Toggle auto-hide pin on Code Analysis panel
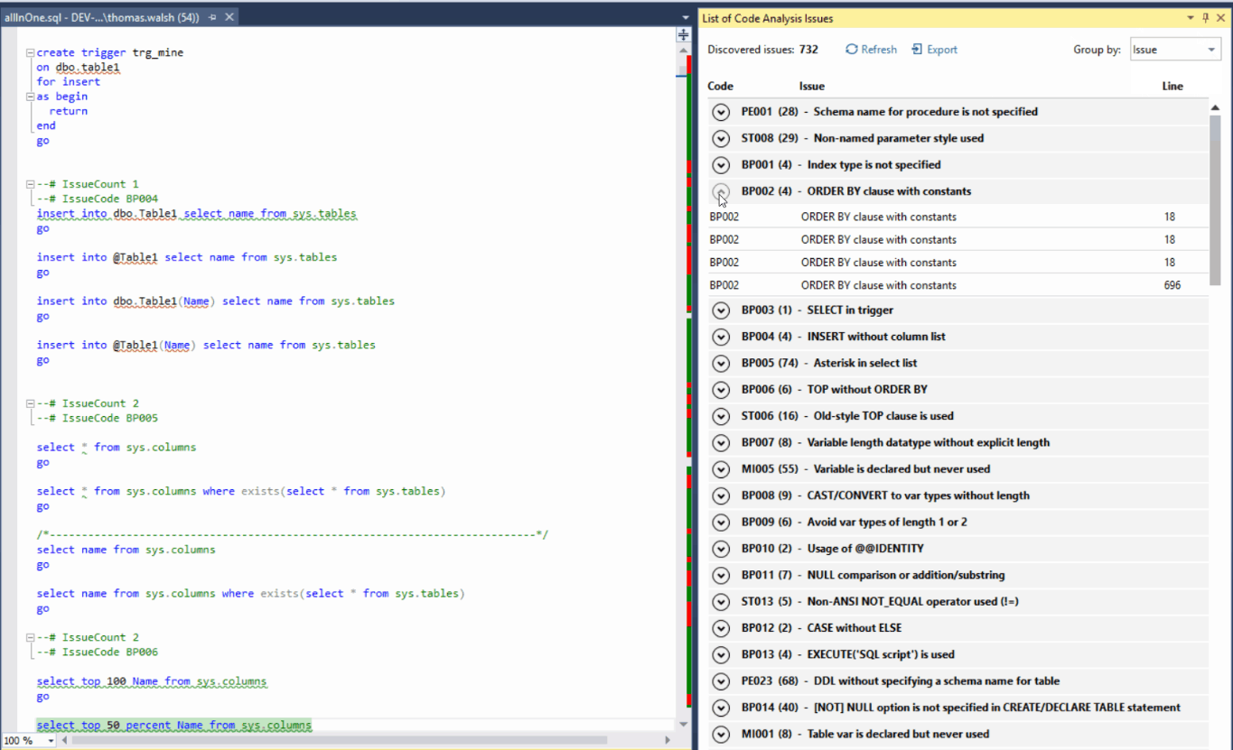This screenshot has width=1233, height=750. [1205, 18]
